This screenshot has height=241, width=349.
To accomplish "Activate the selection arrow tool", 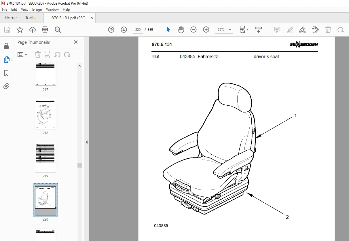I will (168, 30).
